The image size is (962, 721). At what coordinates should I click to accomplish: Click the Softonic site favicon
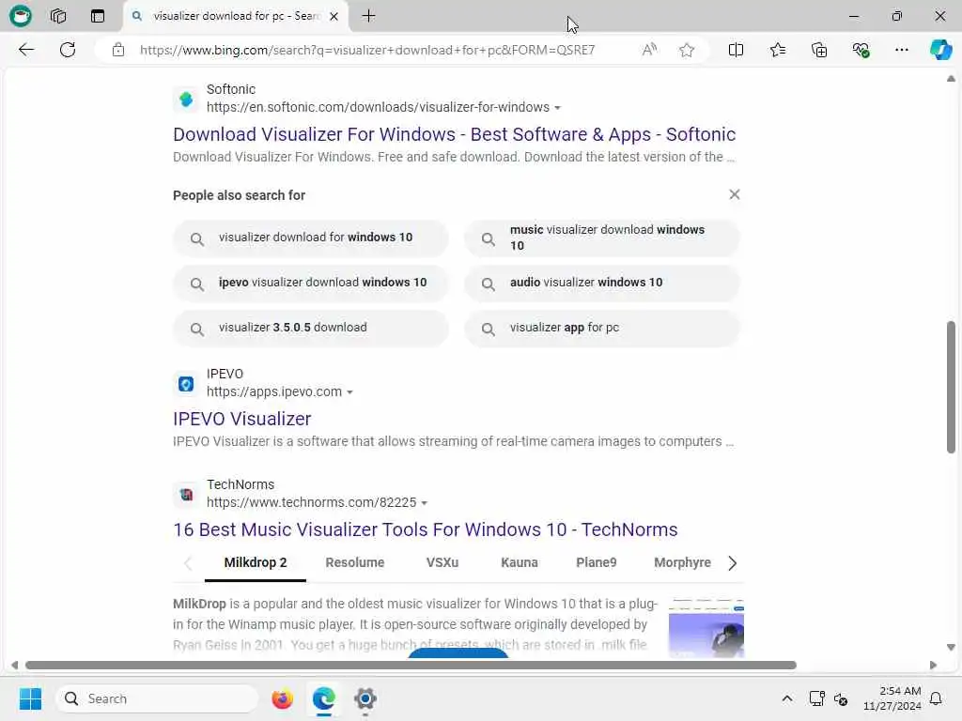pyautogui.click(x=186, y=99)
